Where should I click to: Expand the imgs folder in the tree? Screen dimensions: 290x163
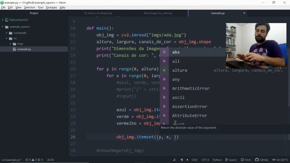click(x=10, y=44)
